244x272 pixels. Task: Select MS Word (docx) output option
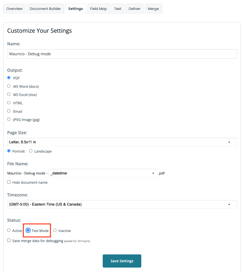(9, 86)
